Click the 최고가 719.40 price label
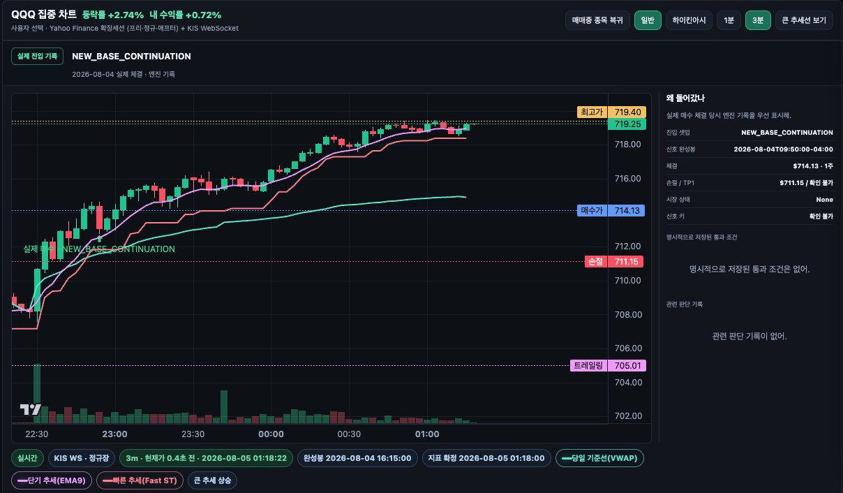Image resolution: width=843 pixels, height=493 pixels. pos(612,112)
